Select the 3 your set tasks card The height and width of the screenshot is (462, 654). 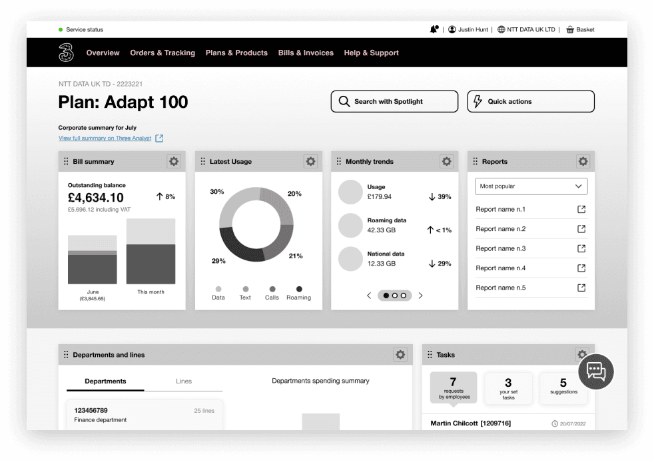click(x=508, y=388)
